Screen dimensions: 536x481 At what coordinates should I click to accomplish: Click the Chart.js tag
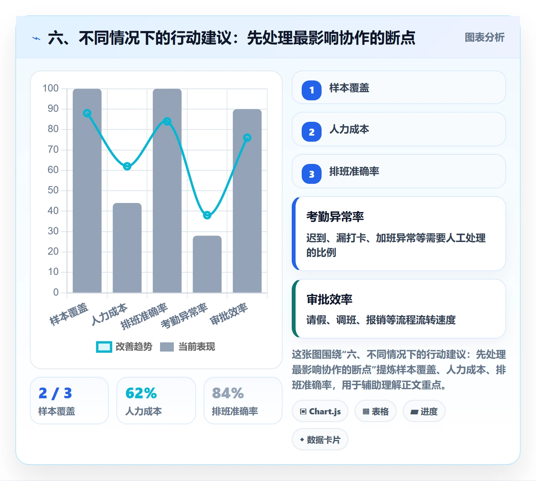(x=320, y=411)
